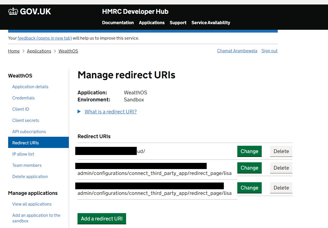Select the 'Sandbox' environment value
328x228 pixels.
(x=134, y=100)
